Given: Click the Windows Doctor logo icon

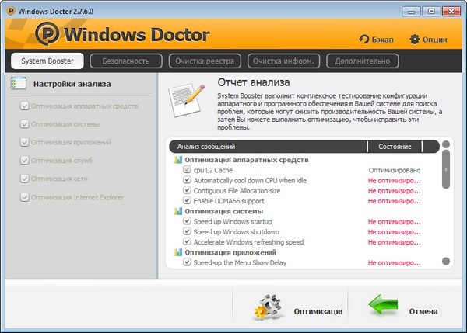Looking at the screenshot, I should 48,35.
